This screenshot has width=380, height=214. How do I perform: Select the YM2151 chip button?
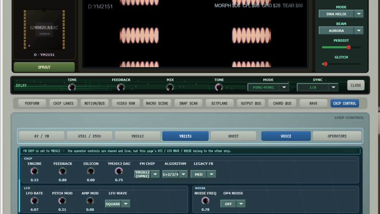click(x=185, y=136)
